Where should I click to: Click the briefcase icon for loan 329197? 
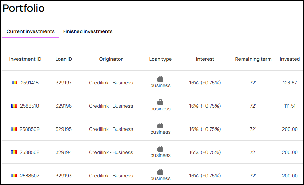160,79
